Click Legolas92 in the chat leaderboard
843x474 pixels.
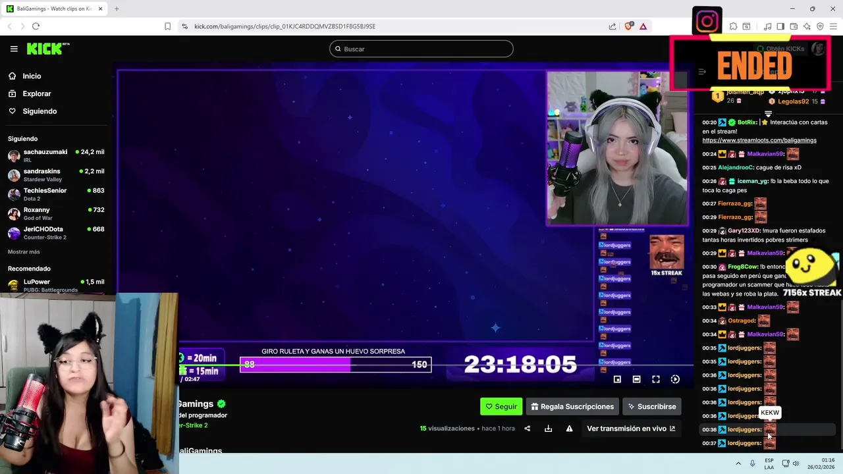pyautogui.click(x=793, y=101)
